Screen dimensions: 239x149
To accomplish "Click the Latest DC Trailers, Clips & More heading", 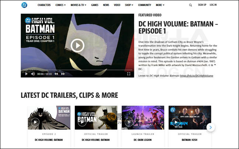I will point(69,95).
